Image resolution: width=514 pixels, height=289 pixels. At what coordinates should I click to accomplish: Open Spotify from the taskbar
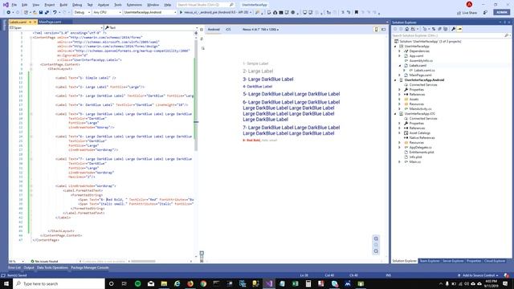click(137, 283)
